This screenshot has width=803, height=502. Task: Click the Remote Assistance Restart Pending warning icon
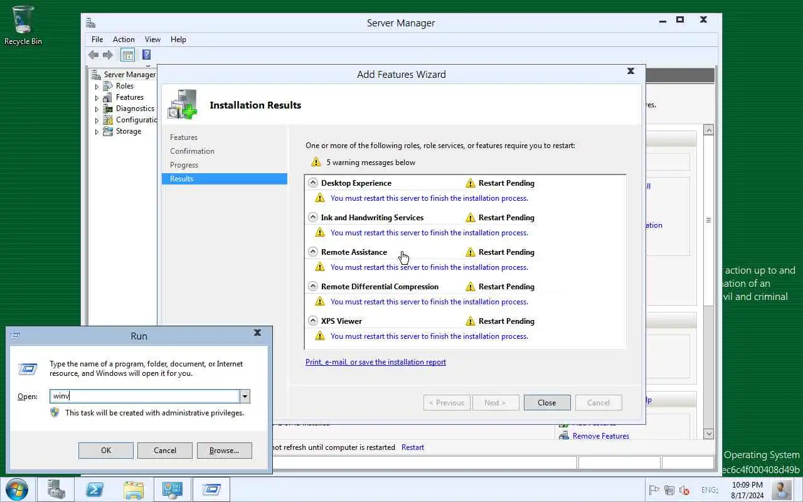point(471,252)
